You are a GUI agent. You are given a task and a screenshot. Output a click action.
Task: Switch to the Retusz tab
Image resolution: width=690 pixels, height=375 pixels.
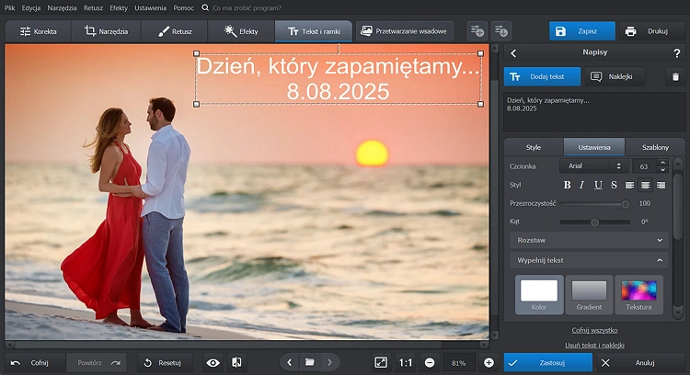[x=175, y=31]
